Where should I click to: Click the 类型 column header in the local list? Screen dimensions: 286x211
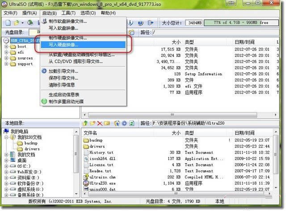pyautogui.click(x=189, y=133)
